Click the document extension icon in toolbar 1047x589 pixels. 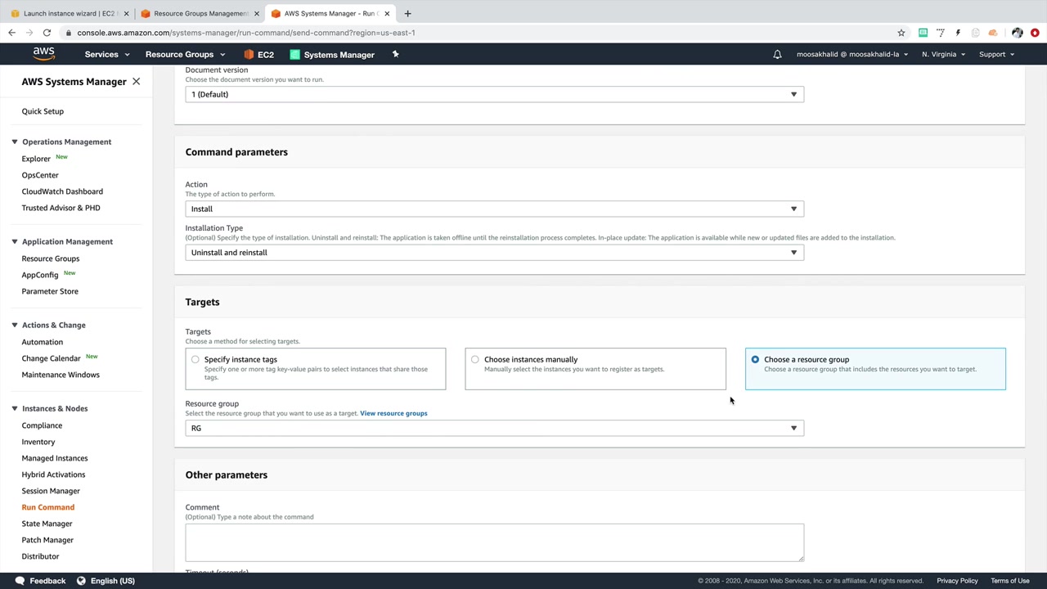click(x=975, y=33)
